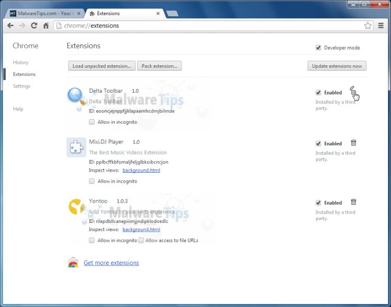The width and height of the screenshot is (391, 307).
Task: Follow the Get more extensions link
Action: point(111,263)
